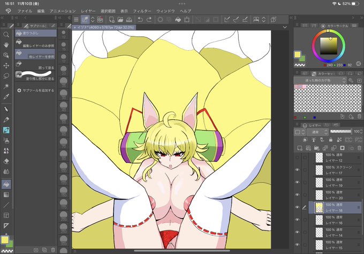The width and height of the screenshot is (364, 254).
Task: Select the Frame border tool
Action: tap(6, 215)
